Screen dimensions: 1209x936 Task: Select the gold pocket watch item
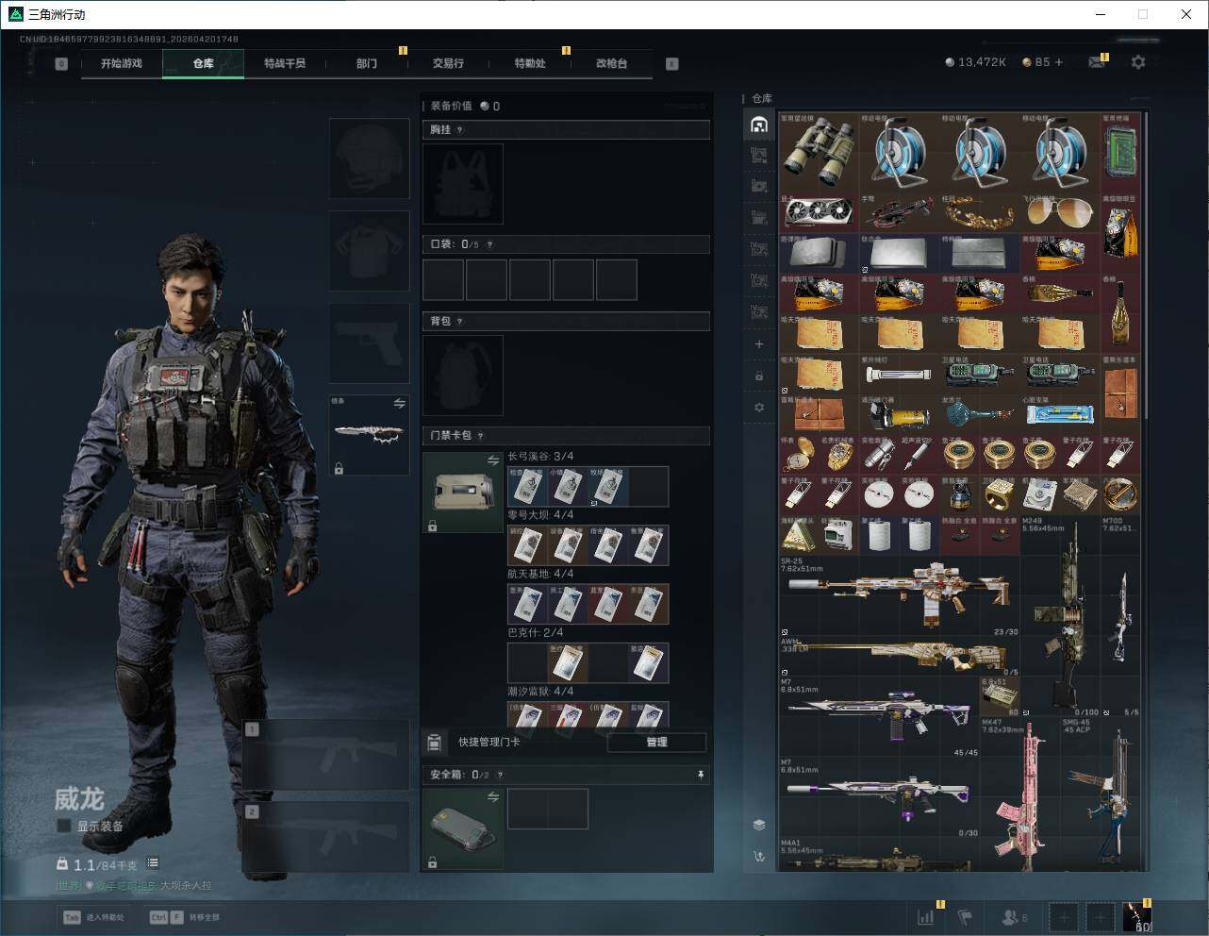pyautogui.click(x=799, y=455)
